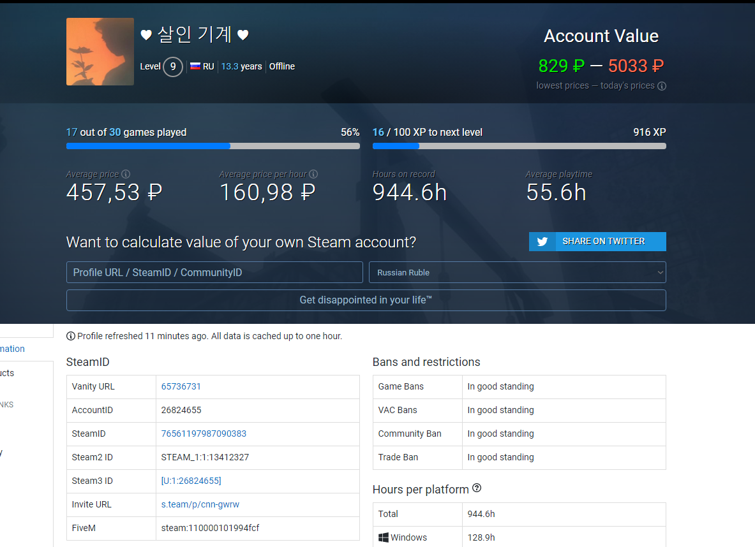This screenshot has width=755, height=547.
Task: Click the Level 9 badge circle
Action: coord(173,67)
